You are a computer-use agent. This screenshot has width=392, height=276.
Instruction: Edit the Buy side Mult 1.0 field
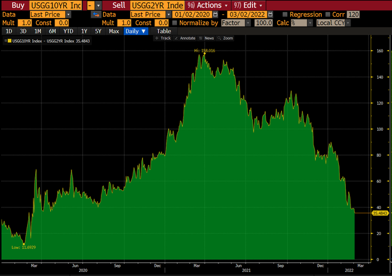(x=25, y=23)
